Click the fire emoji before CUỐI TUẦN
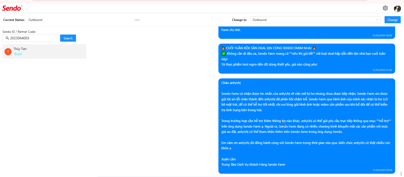The image size is (404, 177). tap(223, 48)
